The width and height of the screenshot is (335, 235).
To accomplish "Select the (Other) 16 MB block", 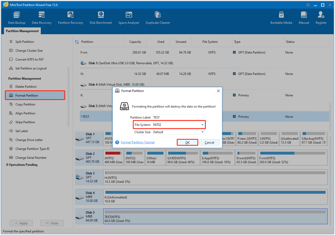I will pos(155,157).
